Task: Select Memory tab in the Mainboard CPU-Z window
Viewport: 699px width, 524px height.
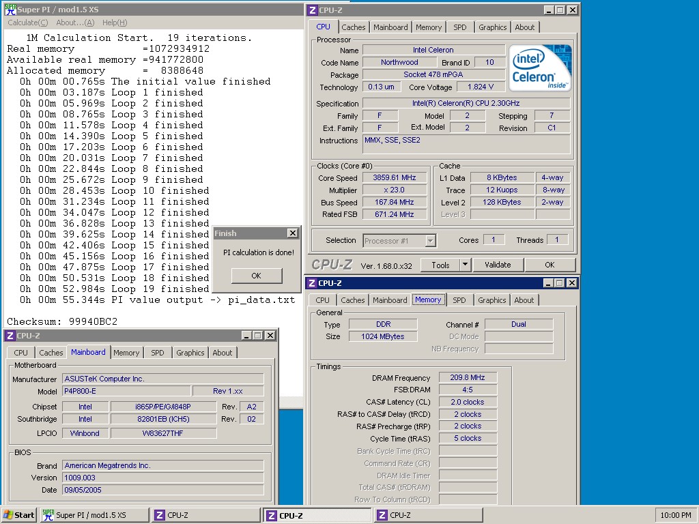Action: pyautogui.click(x=126, y=353)
